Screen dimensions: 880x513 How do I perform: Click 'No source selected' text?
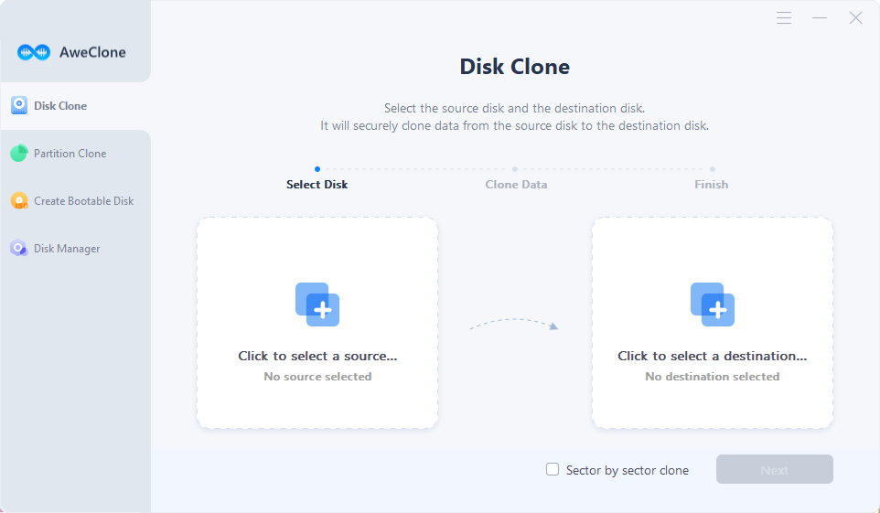click(x=317, y=377)
